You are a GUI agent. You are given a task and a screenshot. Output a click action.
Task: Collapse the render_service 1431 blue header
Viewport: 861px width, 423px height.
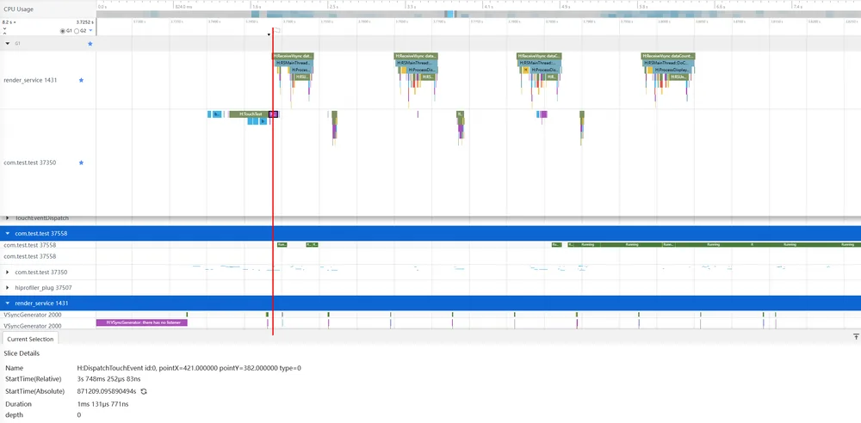[7, 303]
